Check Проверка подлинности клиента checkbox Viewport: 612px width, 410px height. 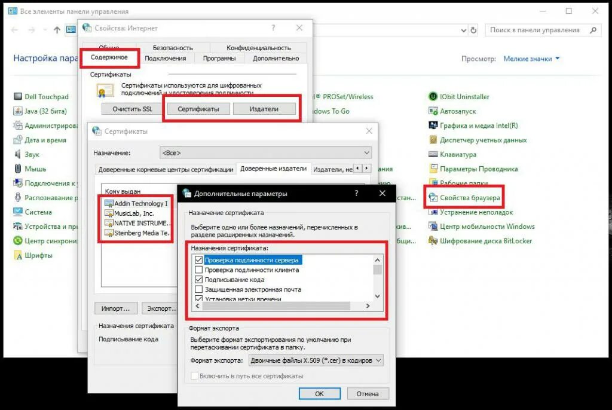198,270
